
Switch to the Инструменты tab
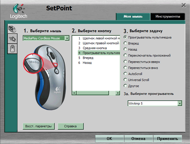(x=168, y=17)
